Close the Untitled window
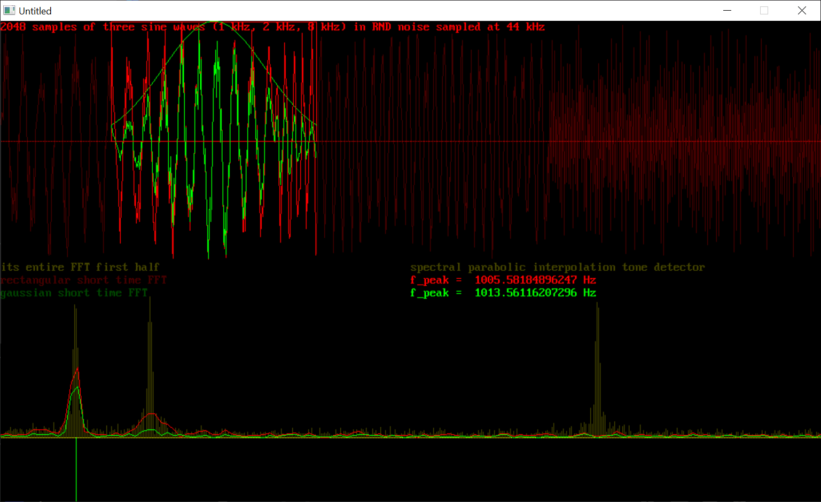The image size is (821, 502). tap(801, 11)
